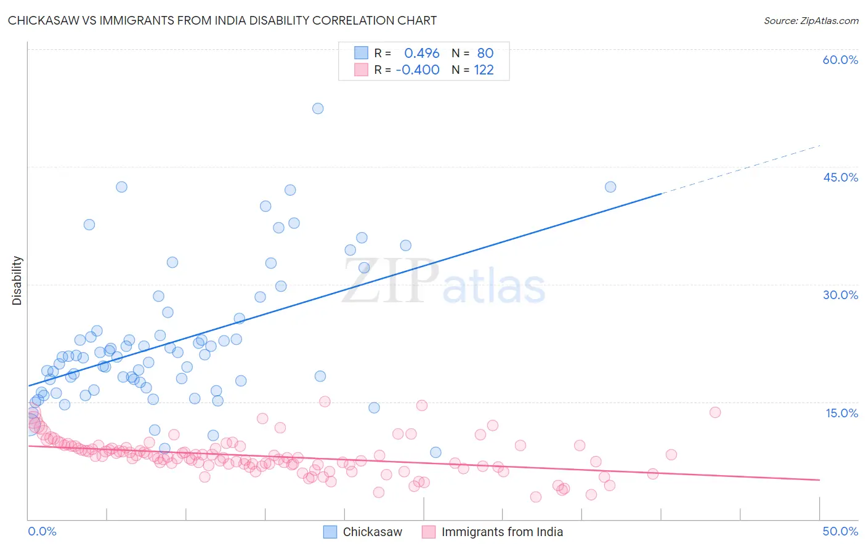
Task: Open the Source: ZipAtlas.com link
Action: coord(811,20)
